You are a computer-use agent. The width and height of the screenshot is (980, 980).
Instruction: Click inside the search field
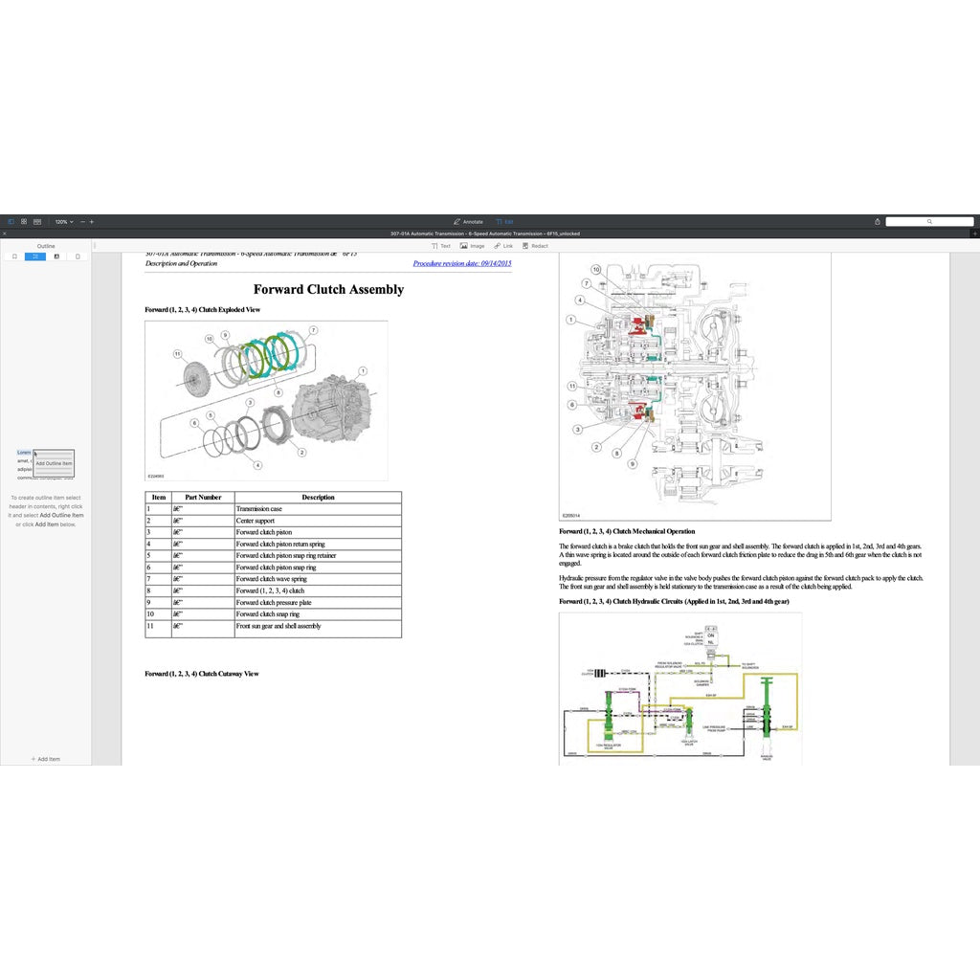930,221
